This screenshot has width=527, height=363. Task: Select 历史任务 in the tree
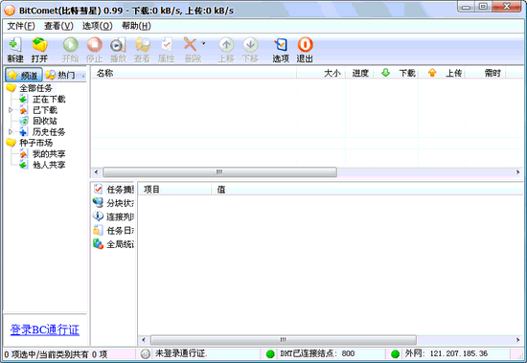[x=49, y=132]
